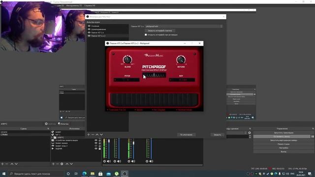Move the source down in the sources toolbar
The image size is (315, 177).
71,164
